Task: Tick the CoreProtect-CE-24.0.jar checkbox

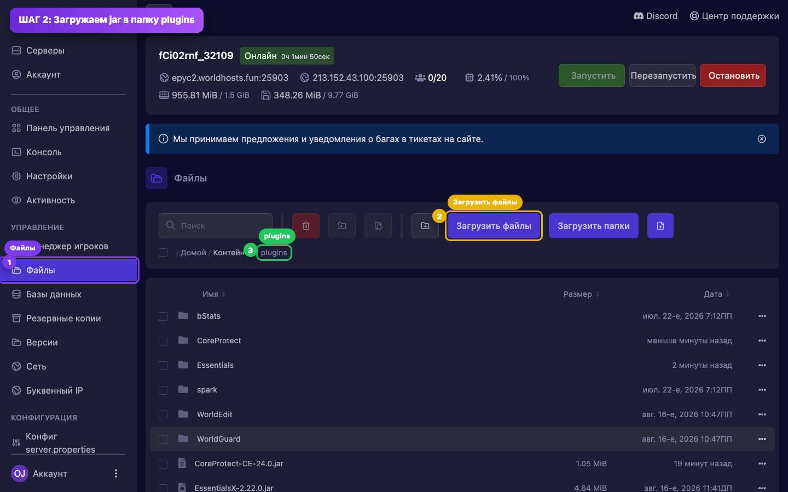Action: tap(163, 464)
